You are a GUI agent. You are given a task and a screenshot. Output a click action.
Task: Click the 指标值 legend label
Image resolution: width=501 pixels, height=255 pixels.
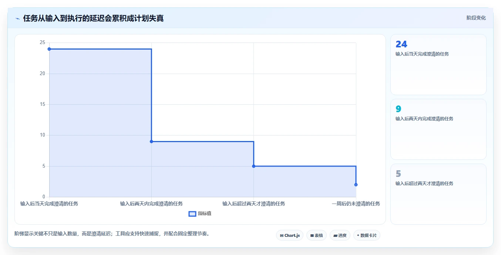[x=205, y=214]
